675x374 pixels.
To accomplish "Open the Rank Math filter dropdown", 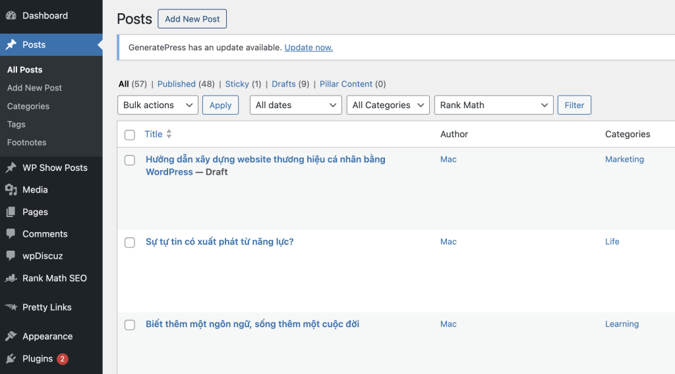I will tap(494, 106).
